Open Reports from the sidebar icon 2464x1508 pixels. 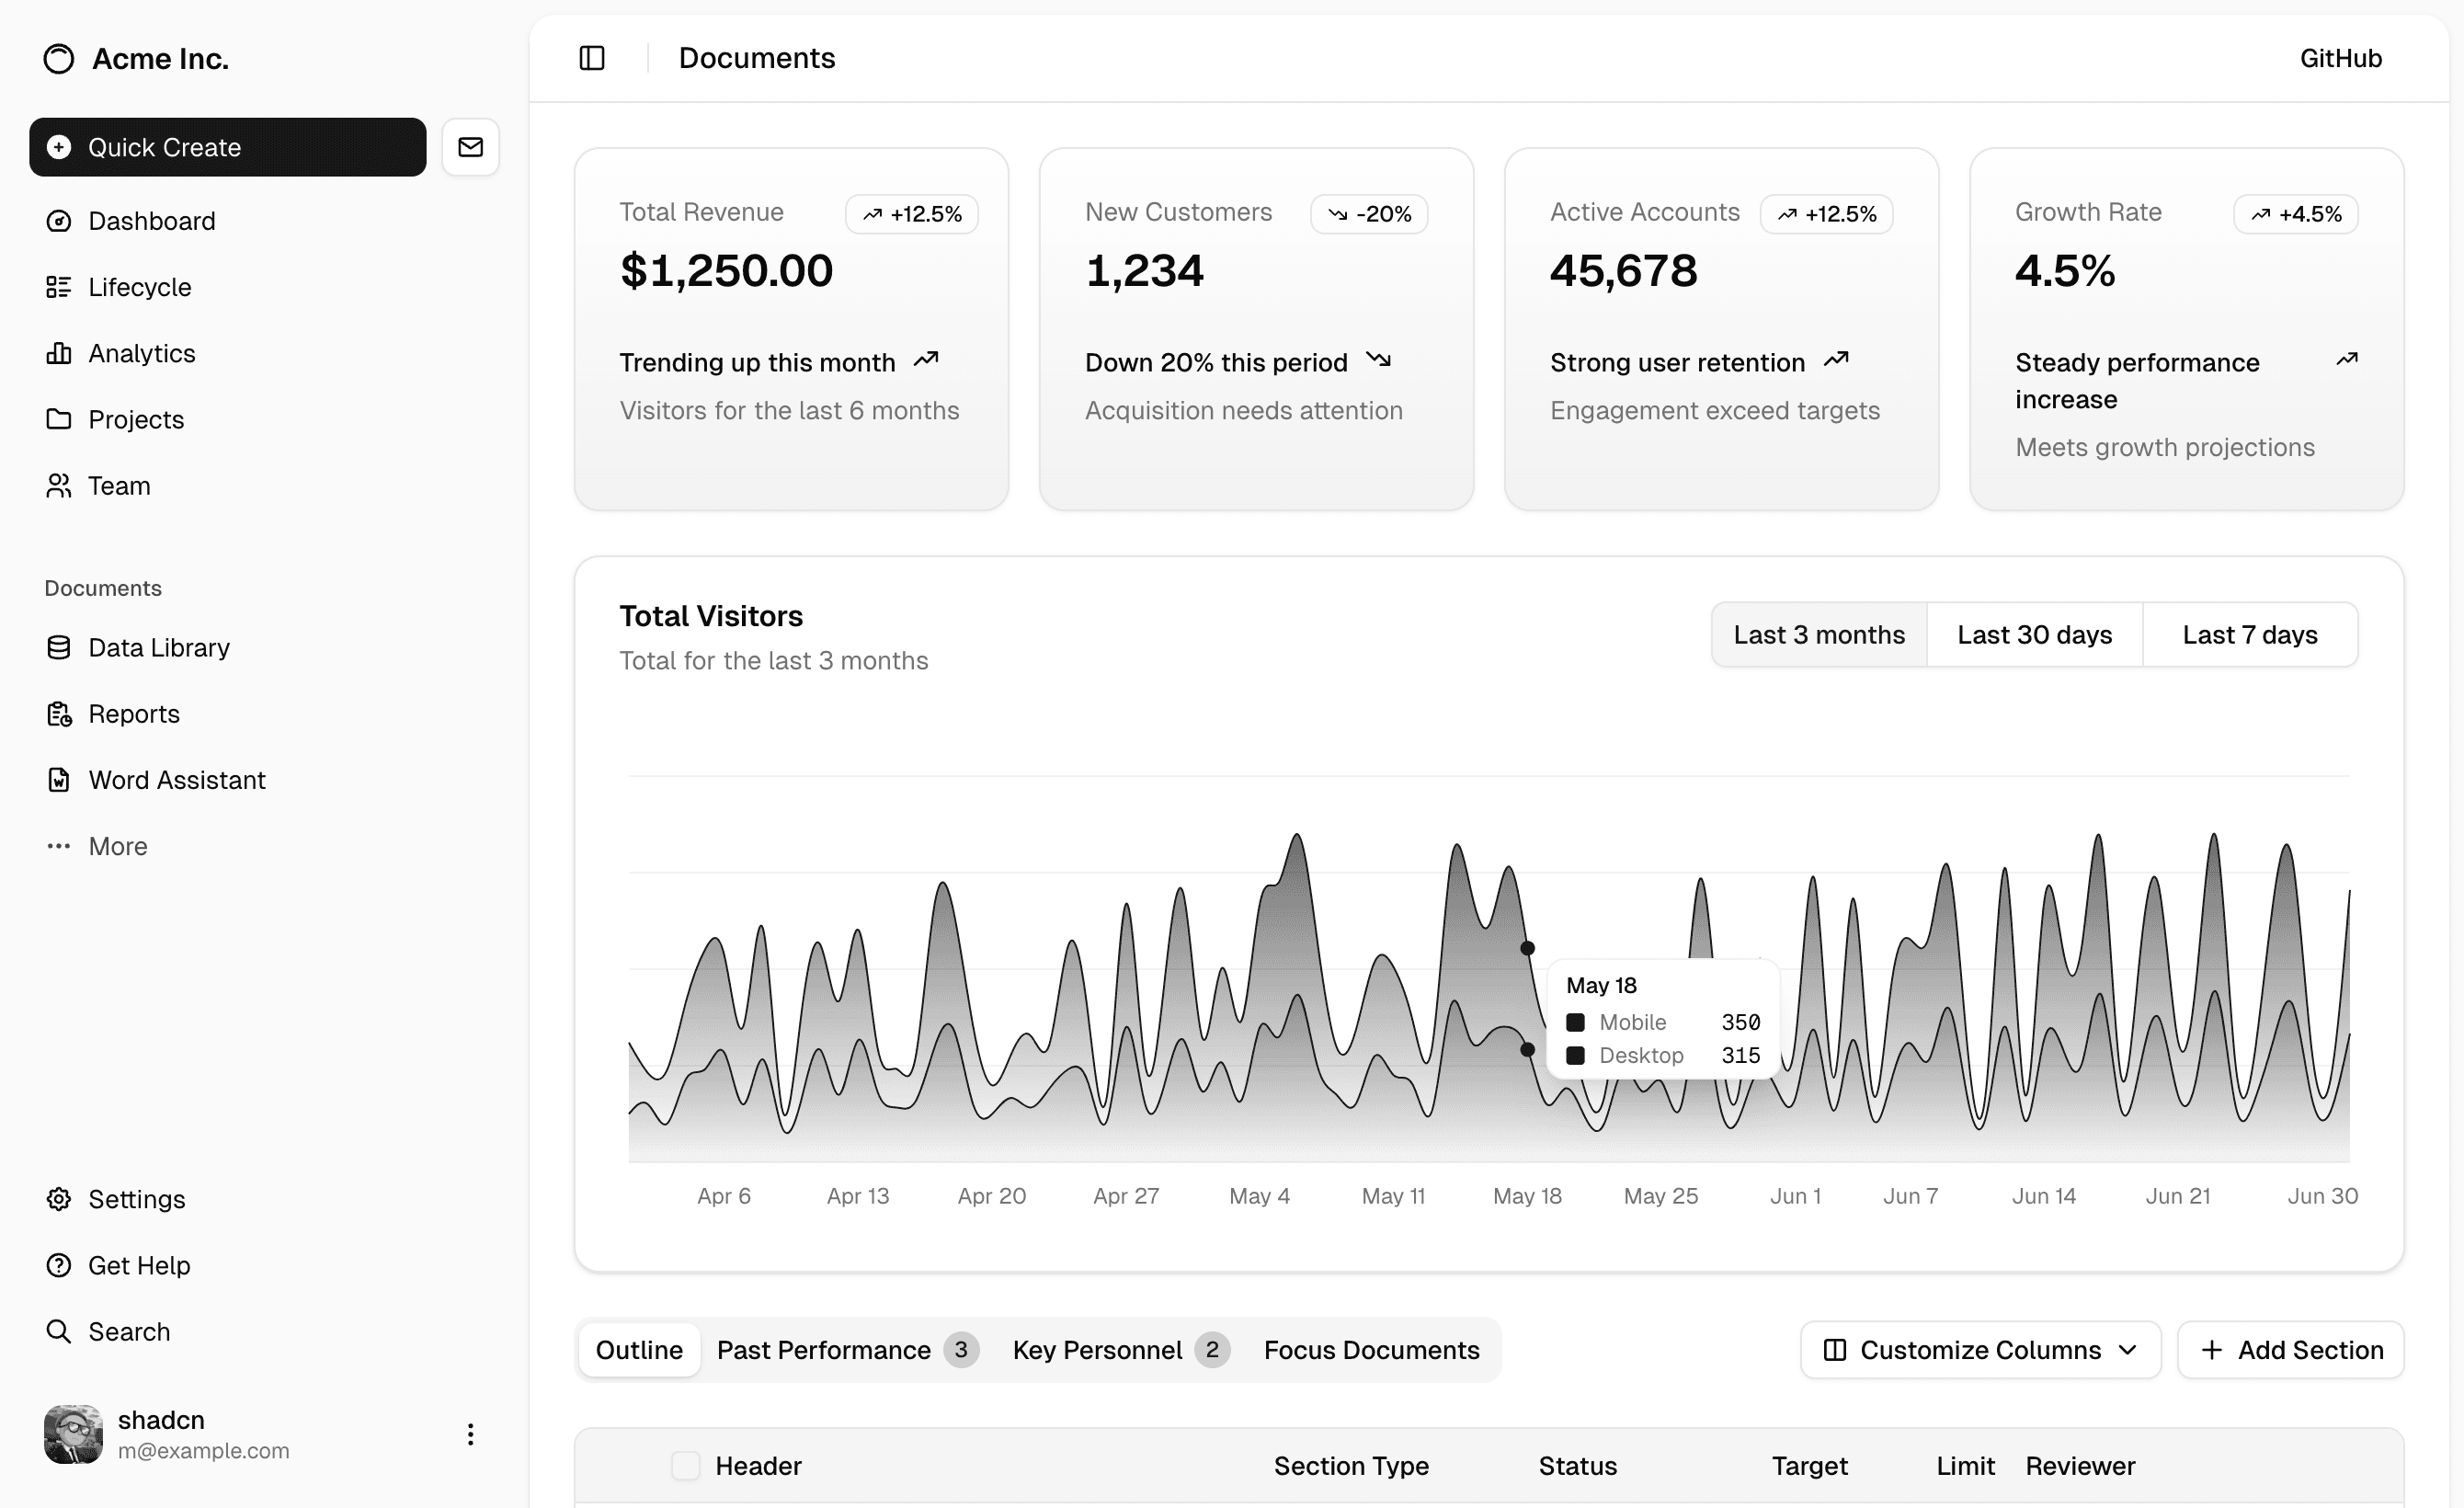59,713
